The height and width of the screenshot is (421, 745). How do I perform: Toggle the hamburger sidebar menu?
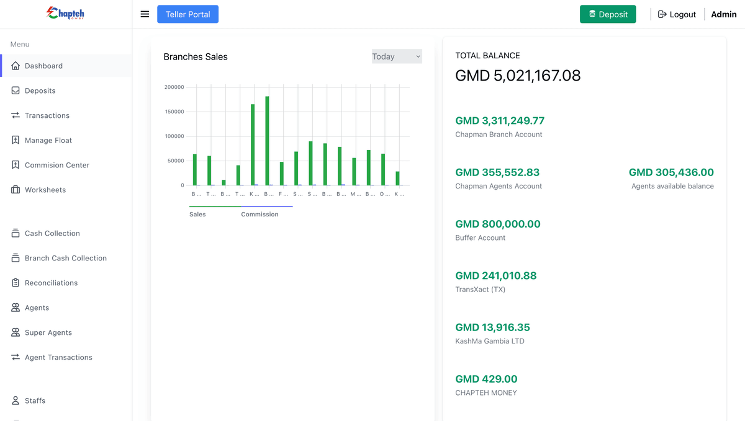point(145,14)
